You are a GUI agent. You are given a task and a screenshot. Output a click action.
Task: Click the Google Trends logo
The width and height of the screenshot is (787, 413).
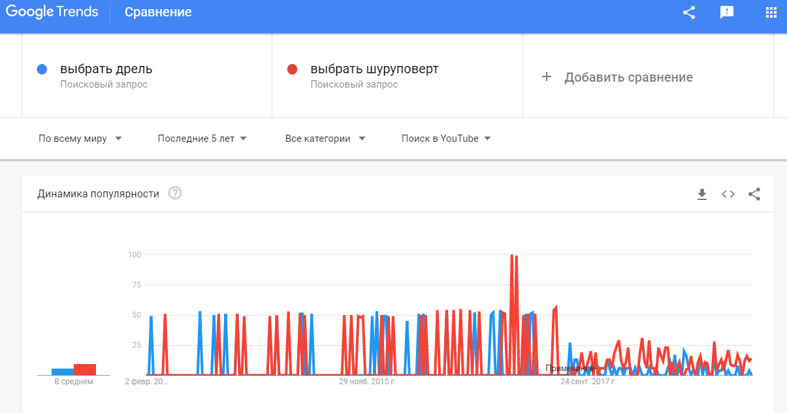(x=52, y=11)
